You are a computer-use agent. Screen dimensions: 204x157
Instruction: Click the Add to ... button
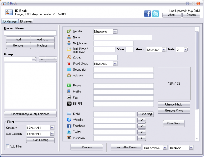[x=42, y=39]
